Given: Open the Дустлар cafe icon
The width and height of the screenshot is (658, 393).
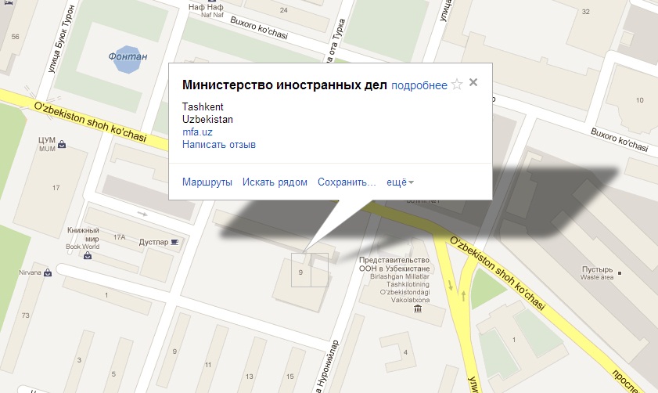Looking at the screenshot, I should 175,242.
